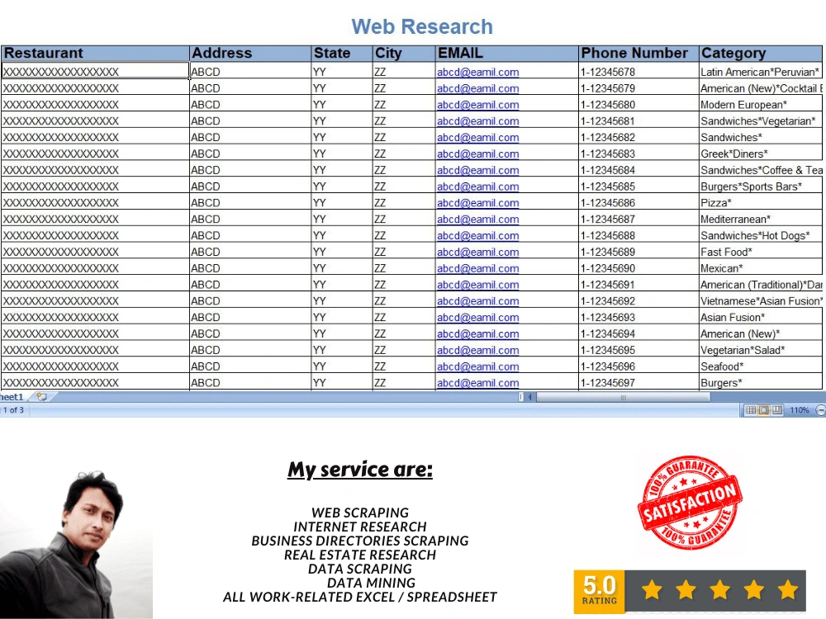
Task: Select ABCD address in the 1-12345680 row
Action: click(x=250, y=104)
